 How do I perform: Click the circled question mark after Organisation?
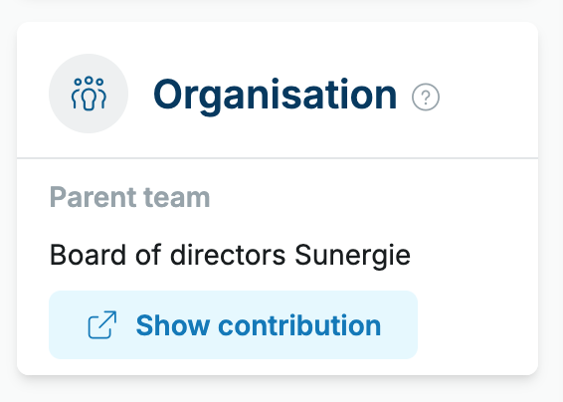[x=426, y=97]
